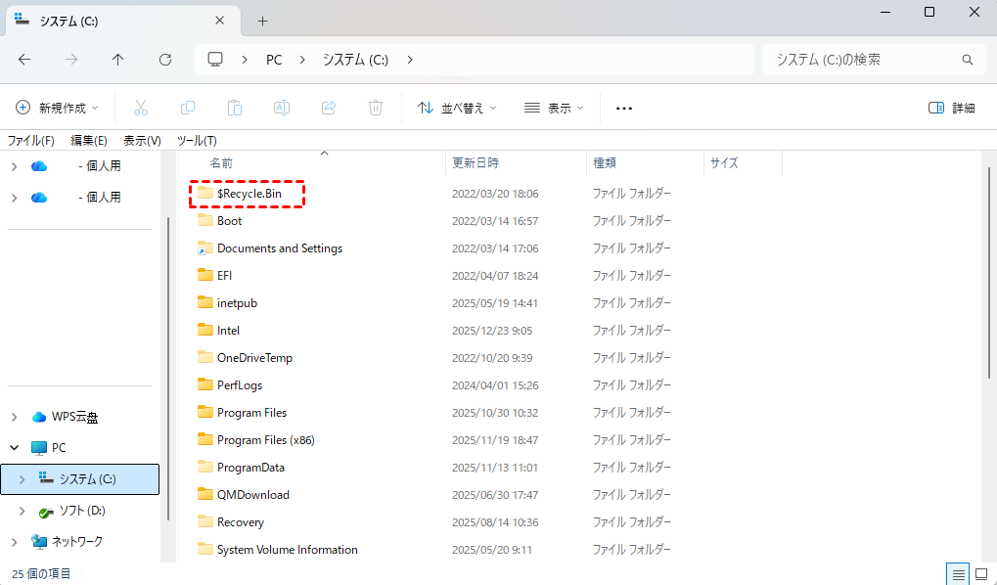Open the ツール(T) menu
Image resolution: width=997 pixels, height=585 pixels.
point(197,140)
